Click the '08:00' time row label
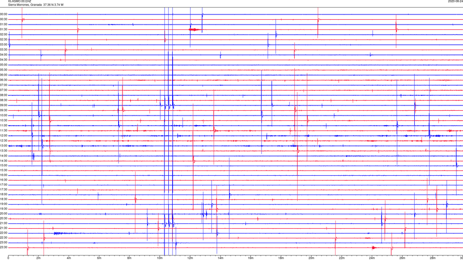Screen dimensions: 463x260 coord(4,95)
